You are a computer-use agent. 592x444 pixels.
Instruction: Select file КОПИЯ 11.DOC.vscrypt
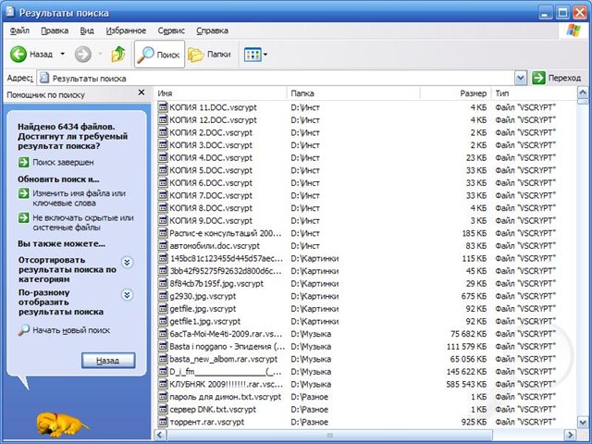click(211, 107)
